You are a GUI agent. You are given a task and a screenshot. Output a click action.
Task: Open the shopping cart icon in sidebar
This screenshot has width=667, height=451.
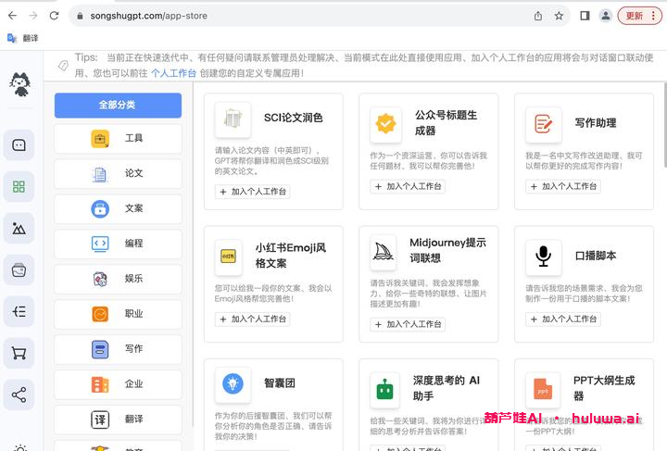[x=19, y=353]
